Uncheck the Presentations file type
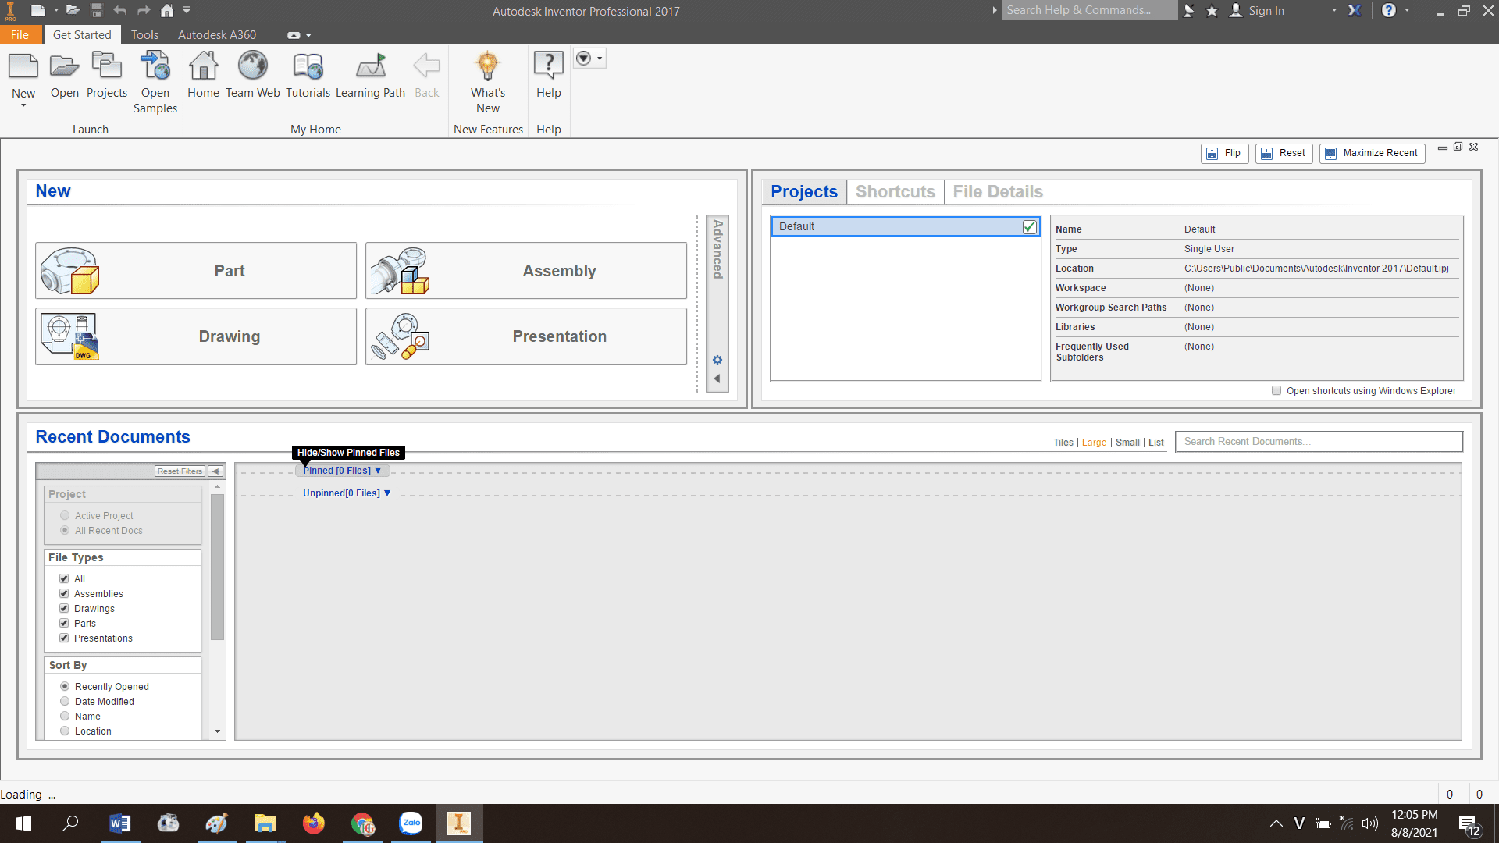This screenshot has height=843, width=1499. click(64, 638)
